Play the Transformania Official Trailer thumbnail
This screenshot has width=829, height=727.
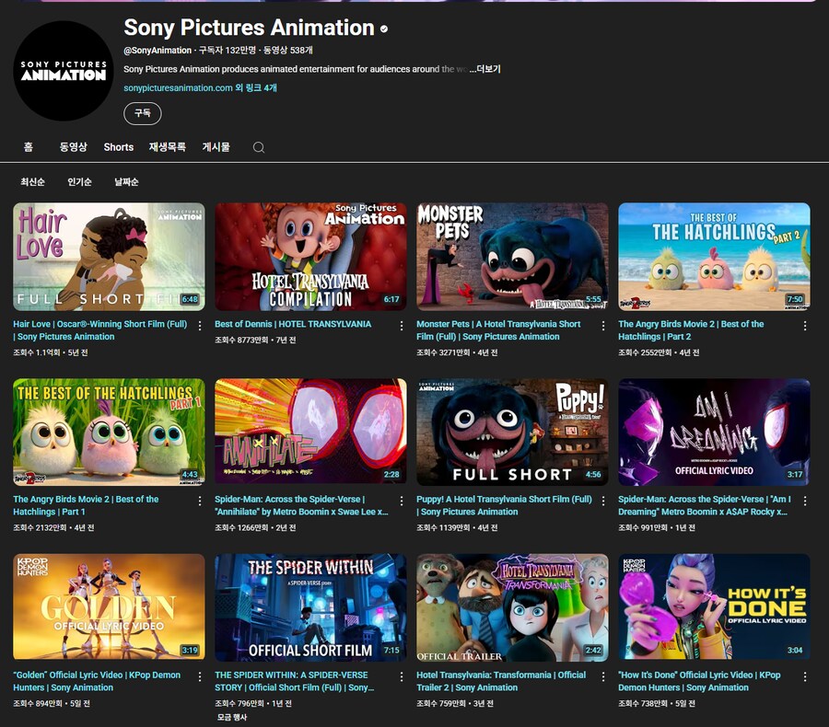click(x=512, y=607)
